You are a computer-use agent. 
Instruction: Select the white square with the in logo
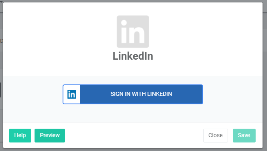(x=72, y=94)
